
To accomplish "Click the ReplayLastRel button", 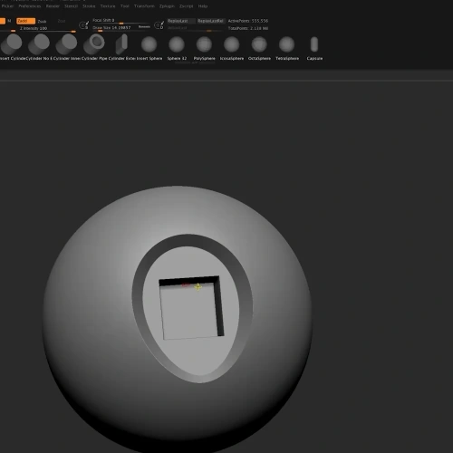I will pyautogui.click(x=210, y=21).
